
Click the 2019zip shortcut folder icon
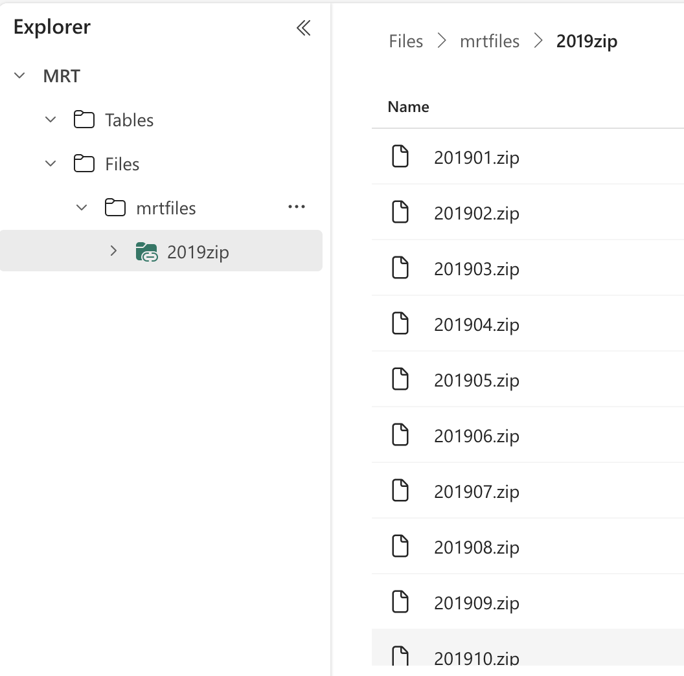(x=146, y=252)
